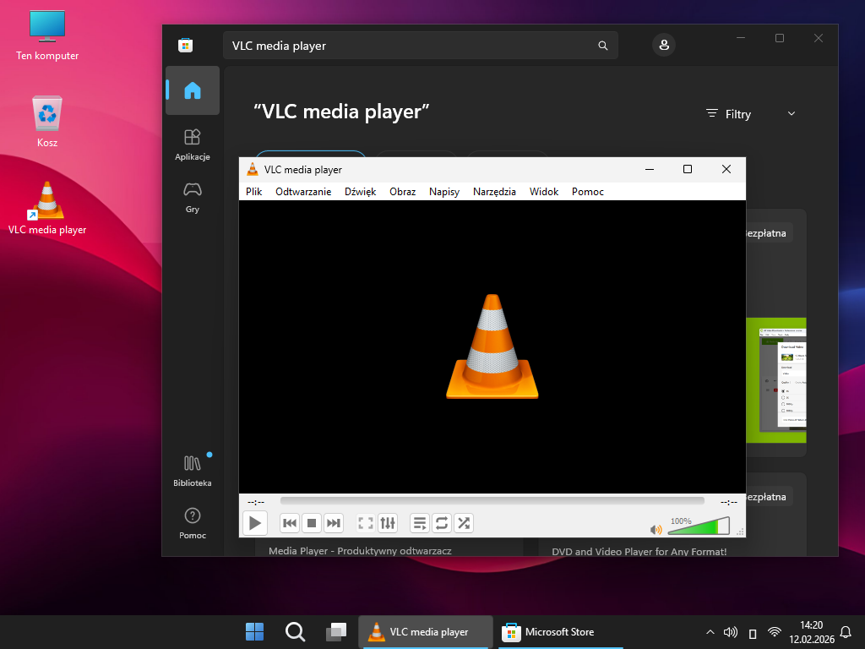Screen dimensions: 865x649
Task: Toggle fullscreen video mode
Action: pos(366,523)
